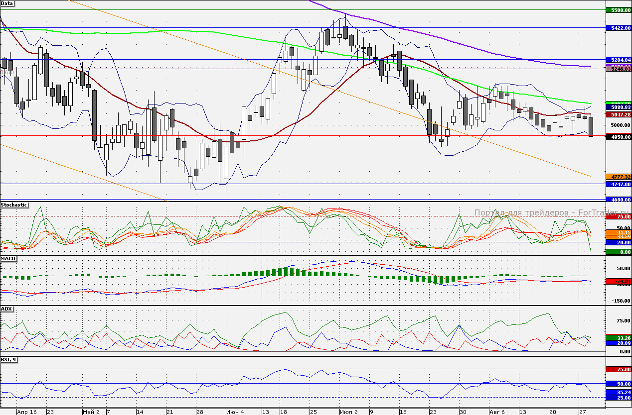Select the blue 5422.00 level label
This screenshot has width=632, height=415.
pos(618,28)
